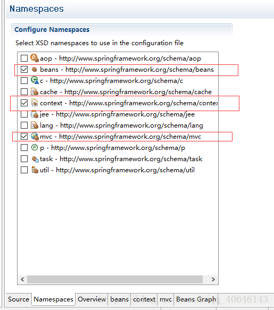This screenshot has width=274, height=310.
Task: Uncheck the context namespace checkbox
Action: (x=24, y=103)
